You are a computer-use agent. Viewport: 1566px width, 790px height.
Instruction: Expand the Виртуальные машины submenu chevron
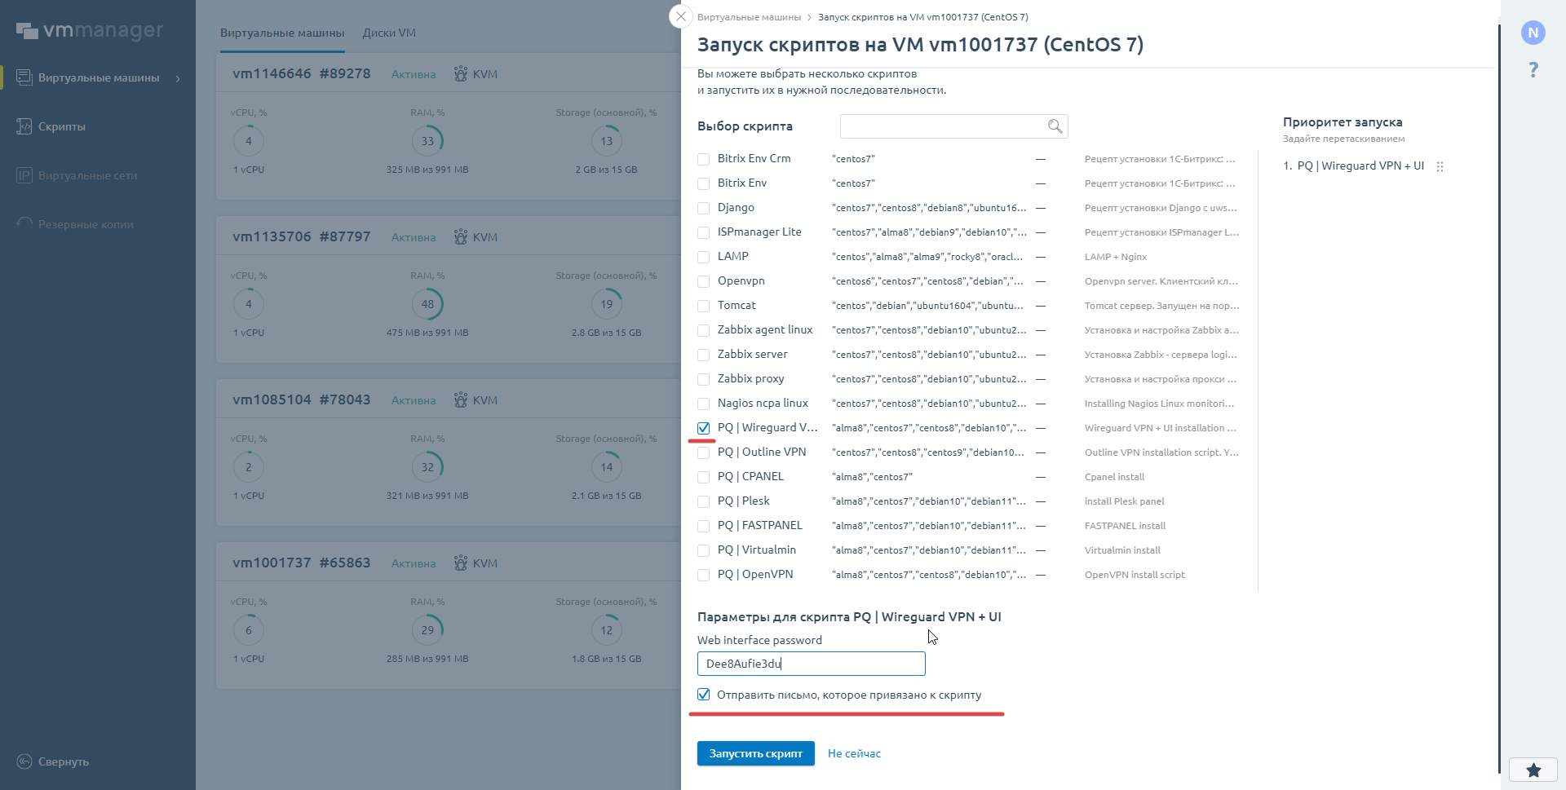click(x=178, y=78)
